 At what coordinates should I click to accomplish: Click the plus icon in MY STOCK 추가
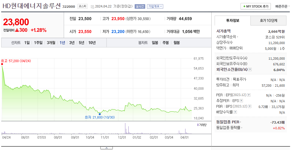(244, 7)
